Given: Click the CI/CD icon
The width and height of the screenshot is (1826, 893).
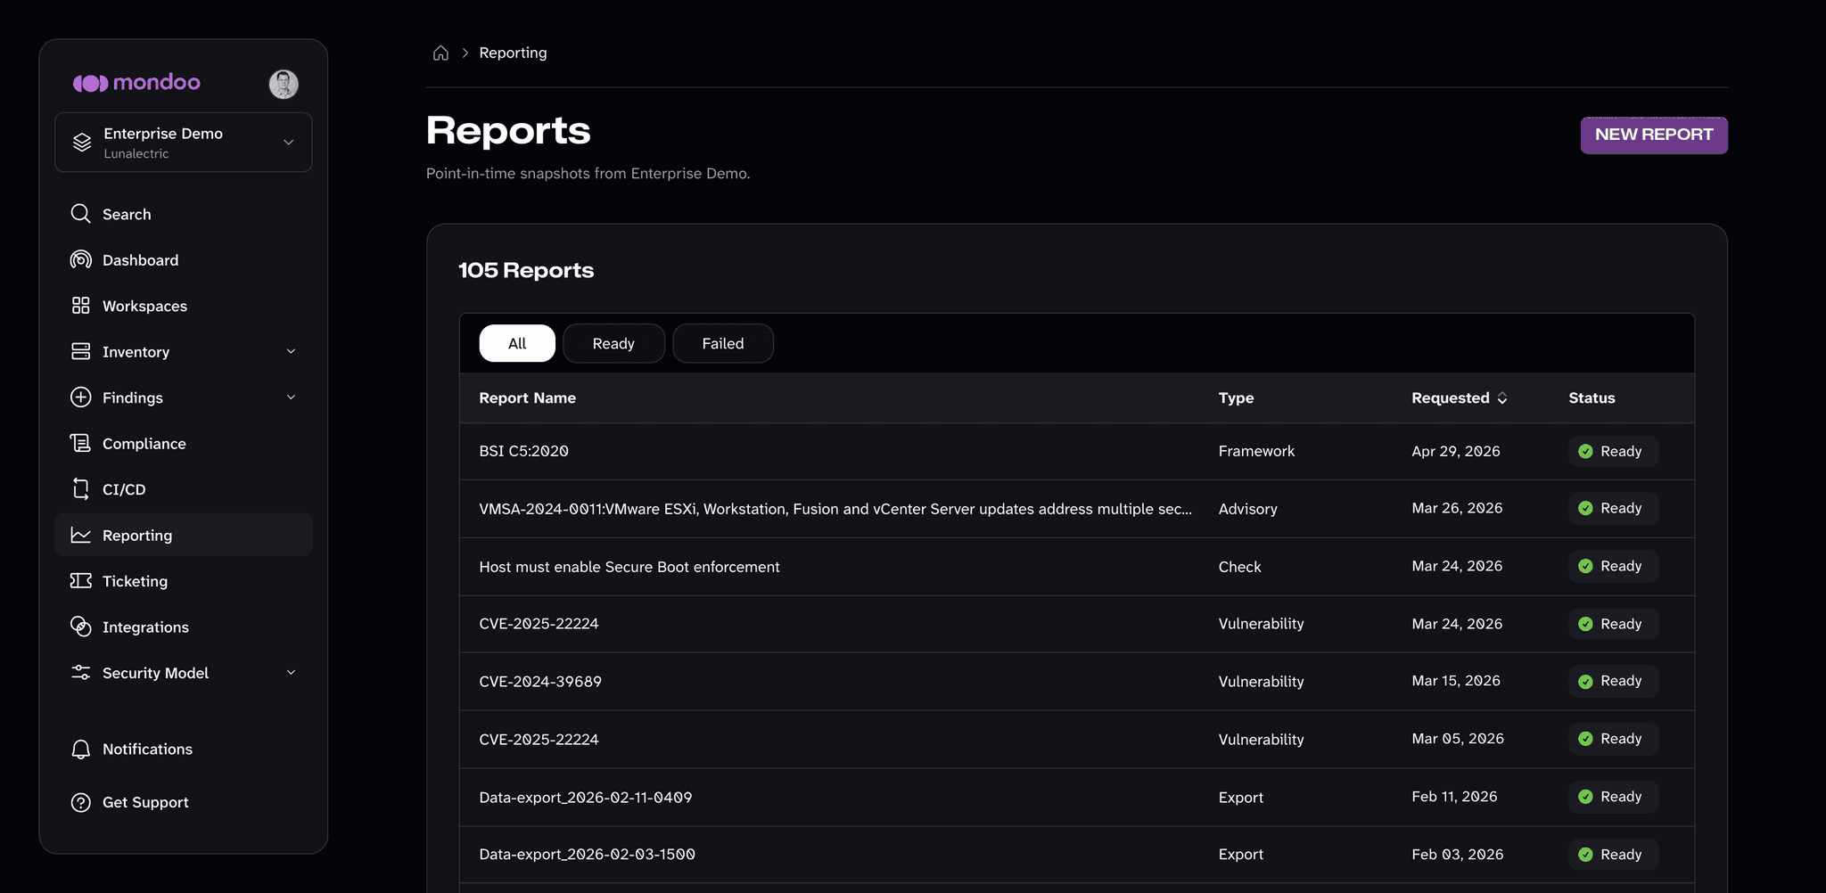Looking at the screenshot, I should (x=80, y=489).
